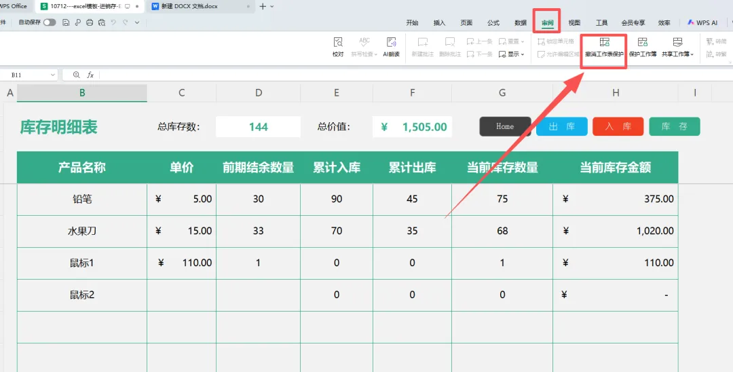Click the 水果刀 product name cell

click(x=82, y=231)
